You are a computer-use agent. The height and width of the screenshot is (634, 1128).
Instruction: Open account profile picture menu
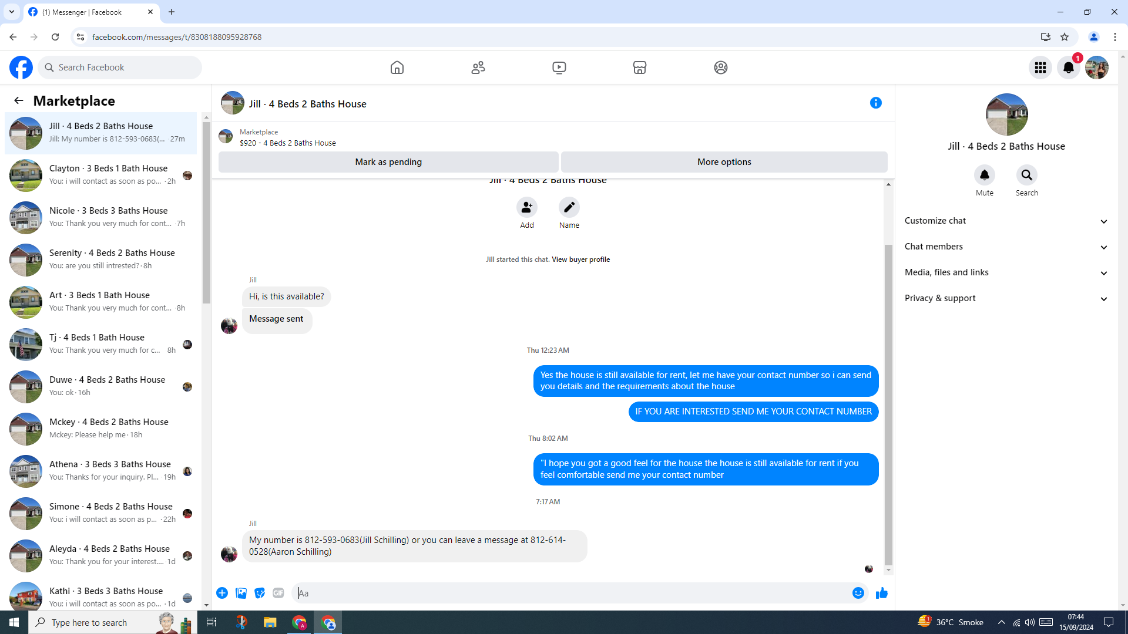pyautogui.click(x=1097, y=68)
